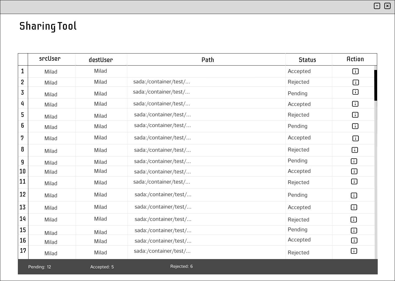Screen dimensions: 395x281
Task: Show info for row 16
Action: (354, 240)
